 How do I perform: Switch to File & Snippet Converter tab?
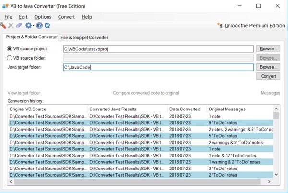[84, 37]
